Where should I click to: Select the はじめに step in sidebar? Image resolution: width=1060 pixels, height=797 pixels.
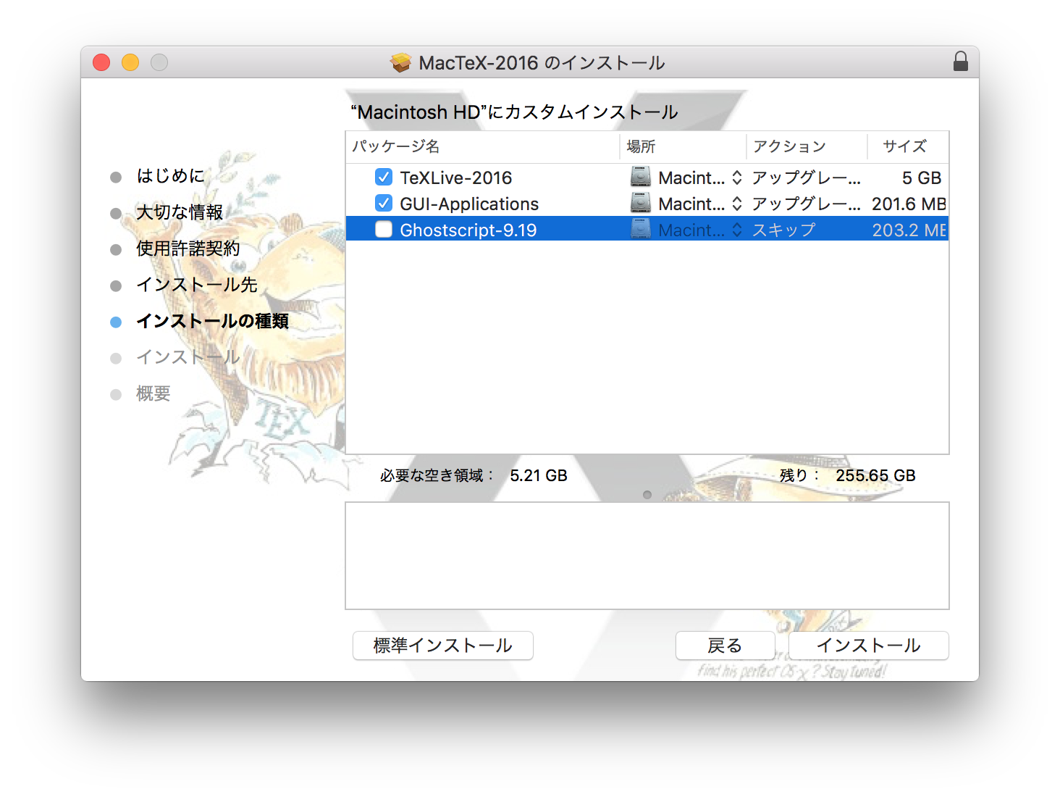[x=171, y=176]
